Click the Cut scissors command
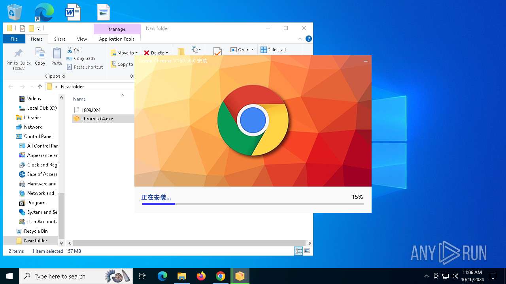This screenshot has width=506, height=284. coord(74,50)
